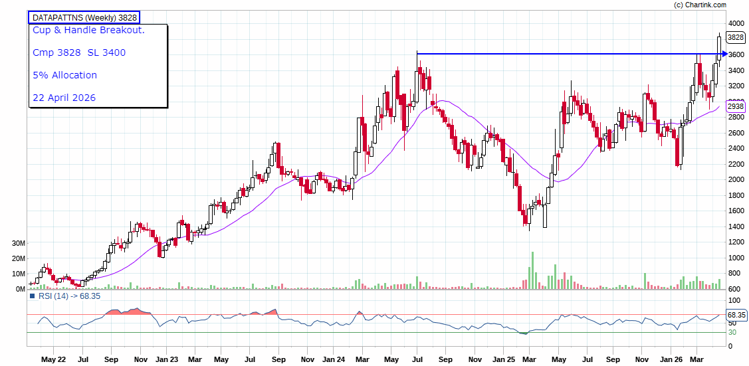The width and height of the screenshot is (749, 366).
Task: Click the 20M volume axis label
Action: tap(18, 258)
